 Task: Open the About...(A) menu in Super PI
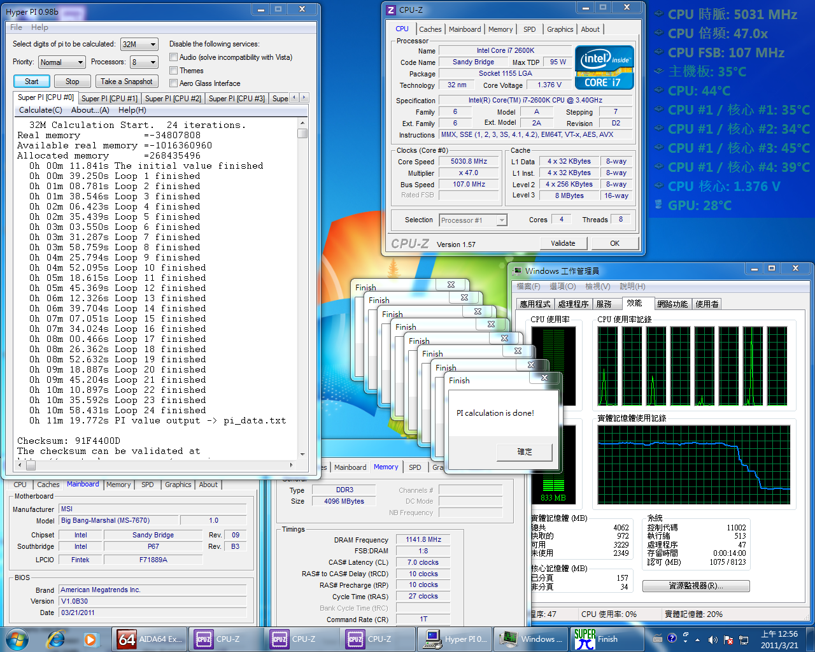coord(90,110)
